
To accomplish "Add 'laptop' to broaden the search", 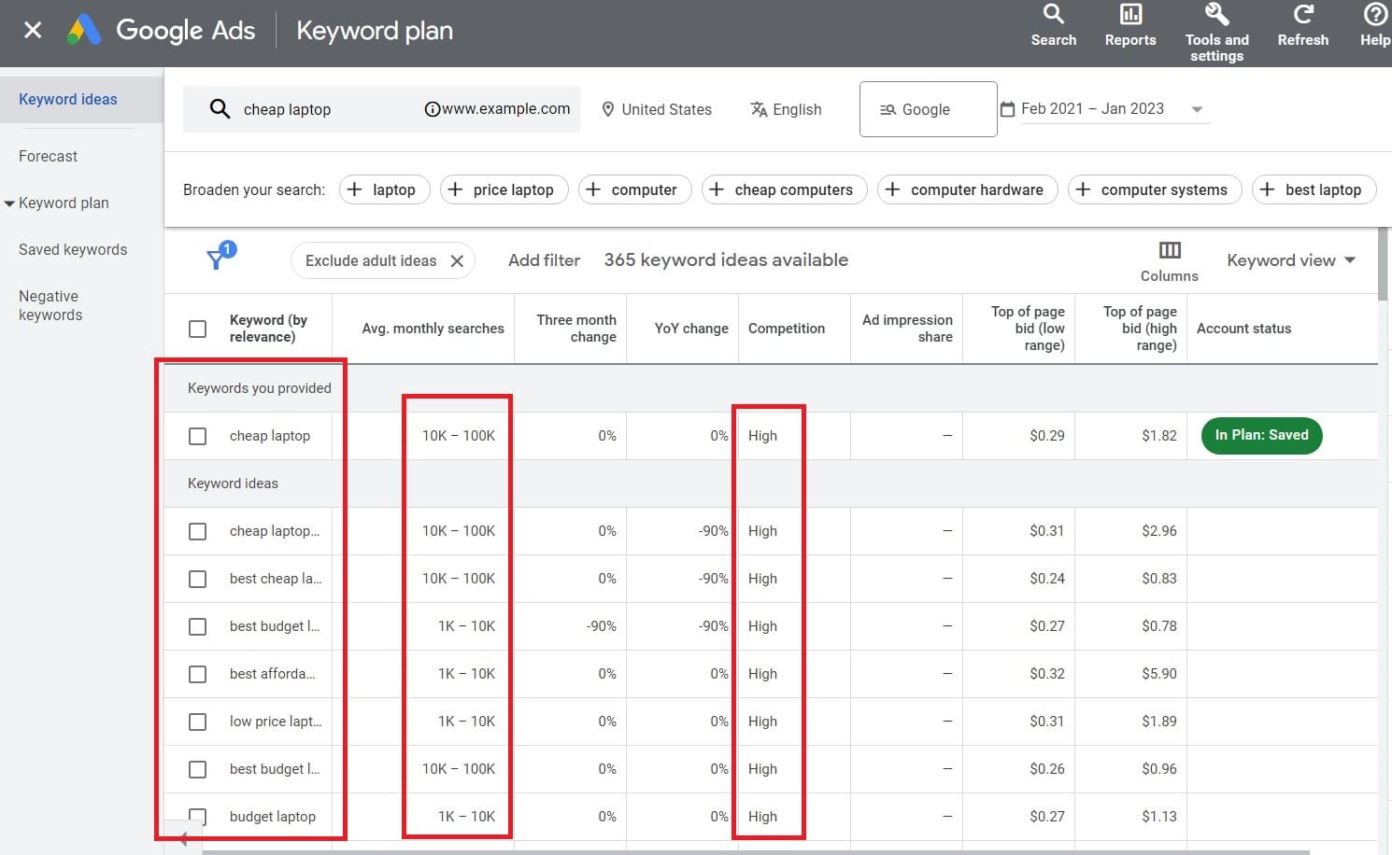I will click(384, 189).
